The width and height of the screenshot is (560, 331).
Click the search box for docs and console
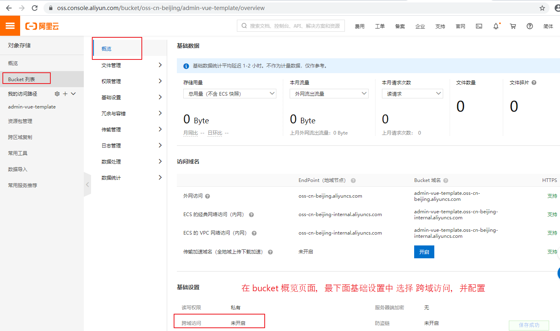coord(291,26)
